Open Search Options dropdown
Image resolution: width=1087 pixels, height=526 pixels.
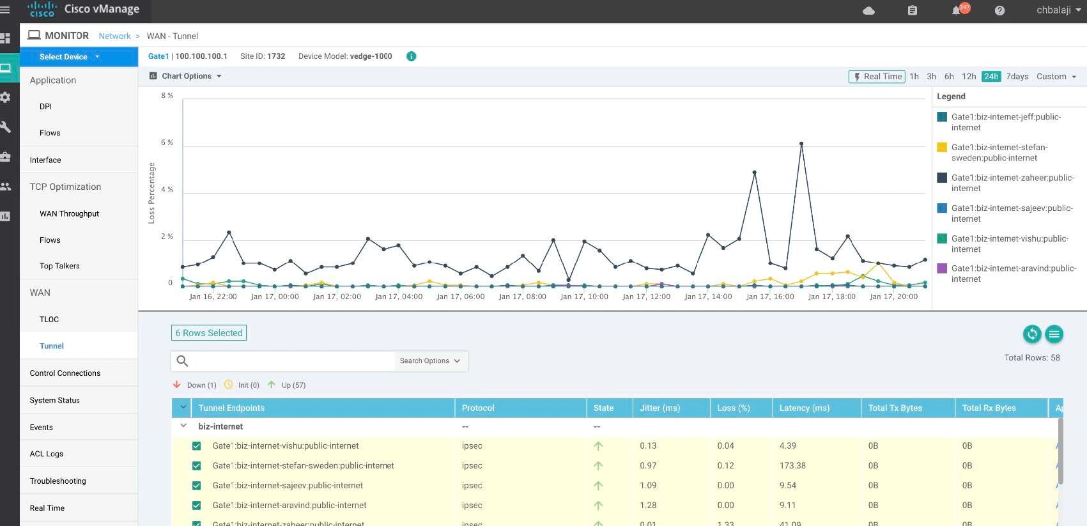[x=430, y=361]
